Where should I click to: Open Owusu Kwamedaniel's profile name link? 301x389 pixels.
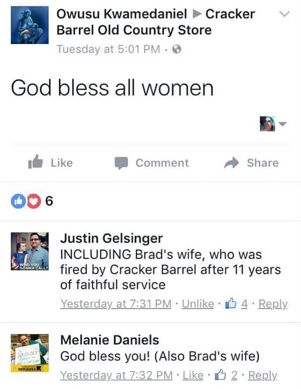click(122, 14)
